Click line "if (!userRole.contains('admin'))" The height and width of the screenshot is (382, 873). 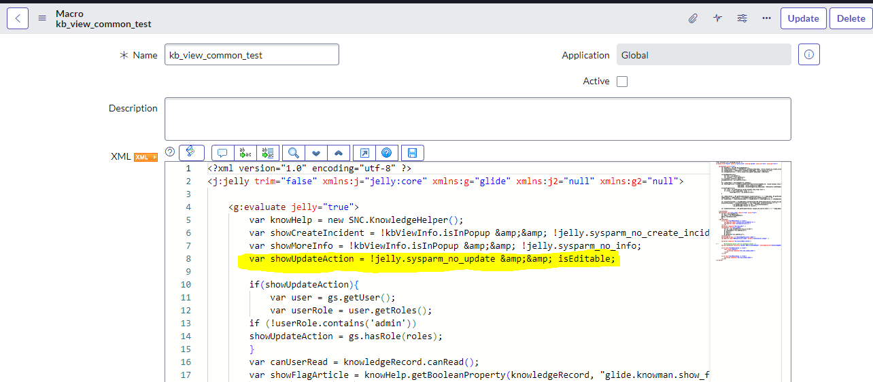(x=332, y=324)
